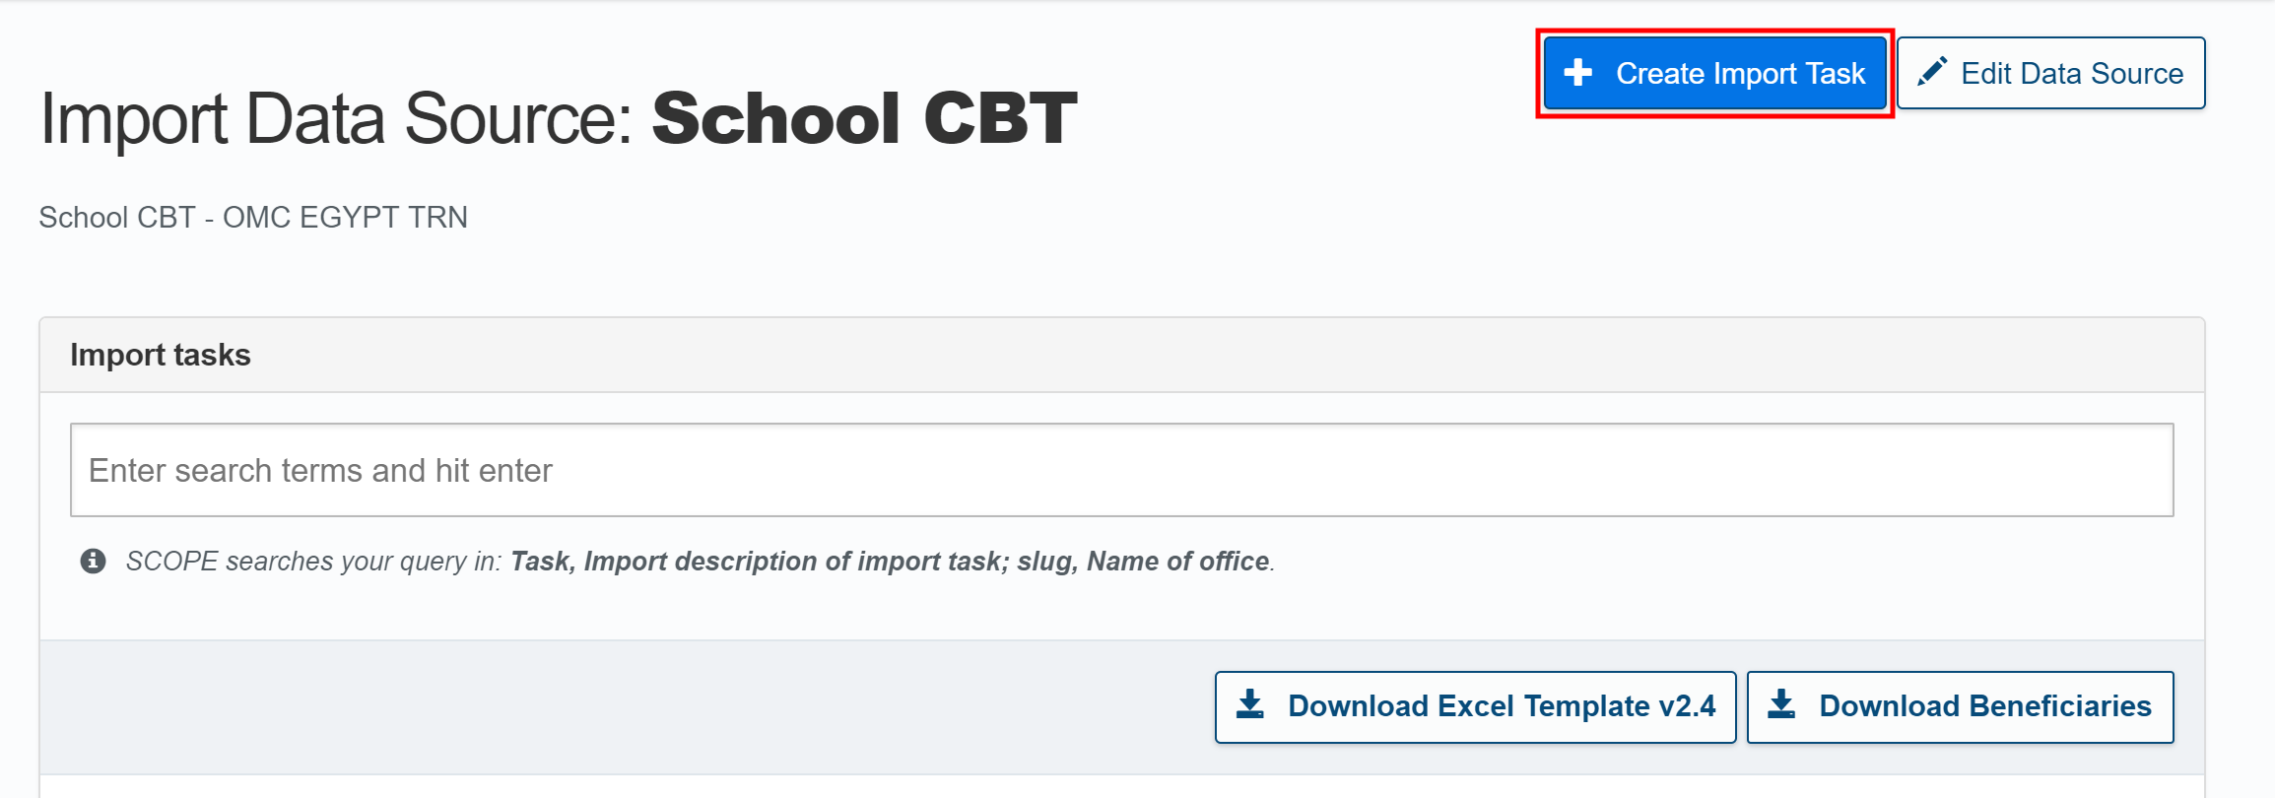Click the bold School CBT page title
The image size is (2275, 798).
pos(864,118)
